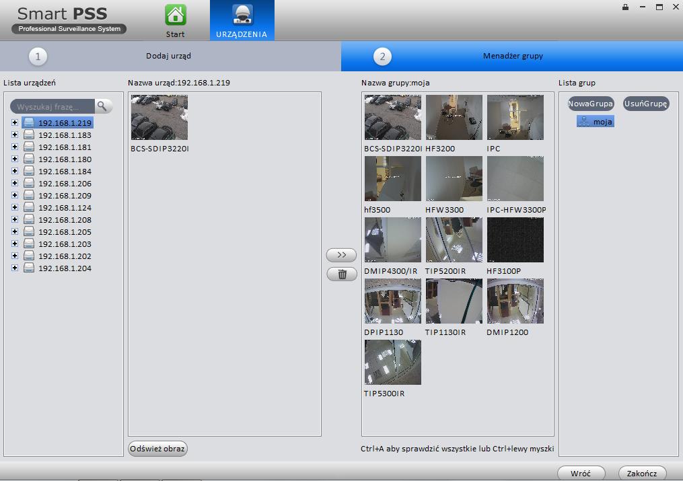Image resolution: width=683 pixels, height=481 pixels.
Task: Select the HFW3300 camera thumbnail
Action: click(454, 178)
